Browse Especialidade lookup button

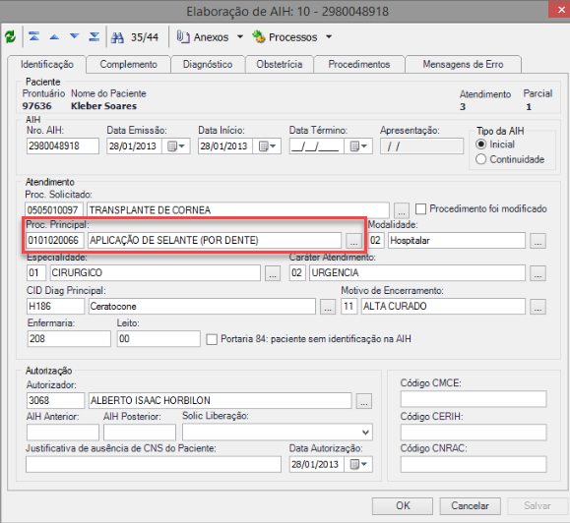(273, 273)
